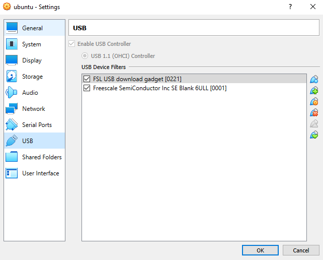The height and width of the screenshot is (260, 323).
Task: Move the selected USB filter down
Action: click(314, 135)
